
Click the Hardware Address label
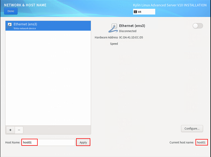pyautogui.click(x=106, y=38)
